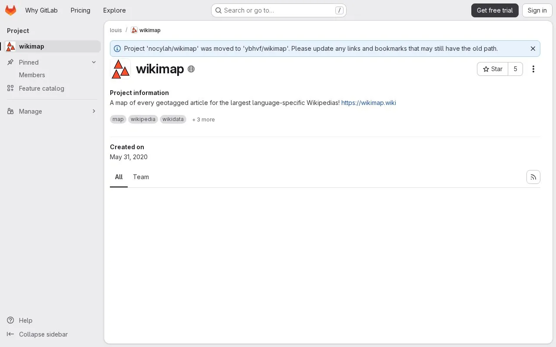Select the wikidata topic tag
The width and height of the screenshot is (556, 347).
tap(173, 119)
